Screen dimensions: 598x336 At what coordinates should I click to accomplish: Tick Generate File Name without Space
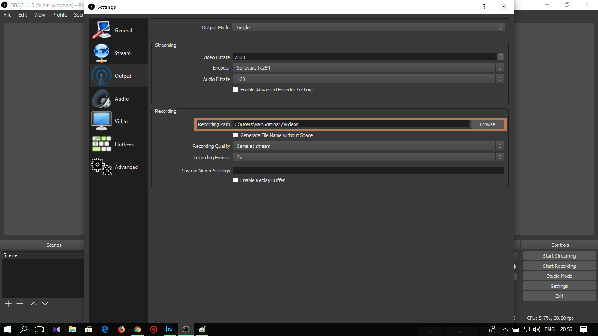(236, 135)
